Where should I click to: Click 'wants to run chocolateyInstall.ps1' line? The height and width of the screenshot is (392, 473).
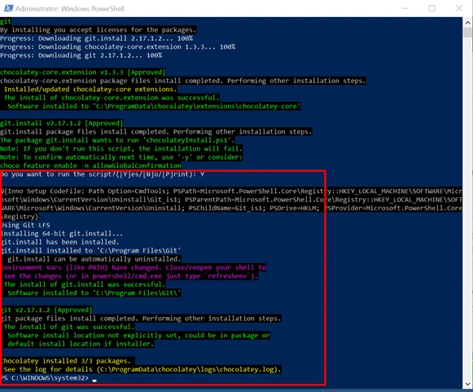pos(117,140)
